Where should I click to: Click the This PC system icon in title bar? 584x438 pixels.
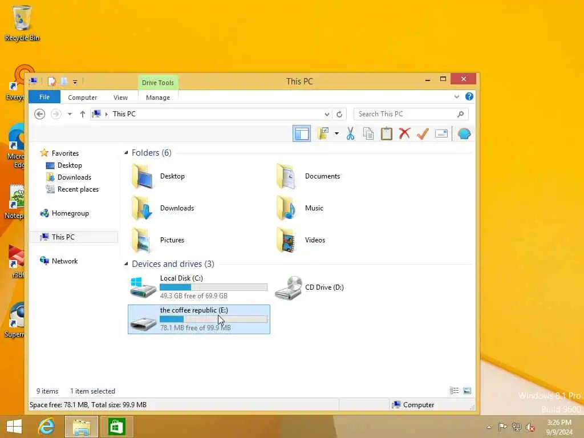point(33,81)
